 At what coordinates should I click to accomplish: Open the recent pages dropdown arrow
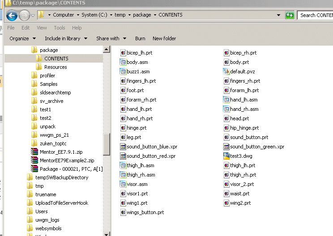click(x=33, y=16)
